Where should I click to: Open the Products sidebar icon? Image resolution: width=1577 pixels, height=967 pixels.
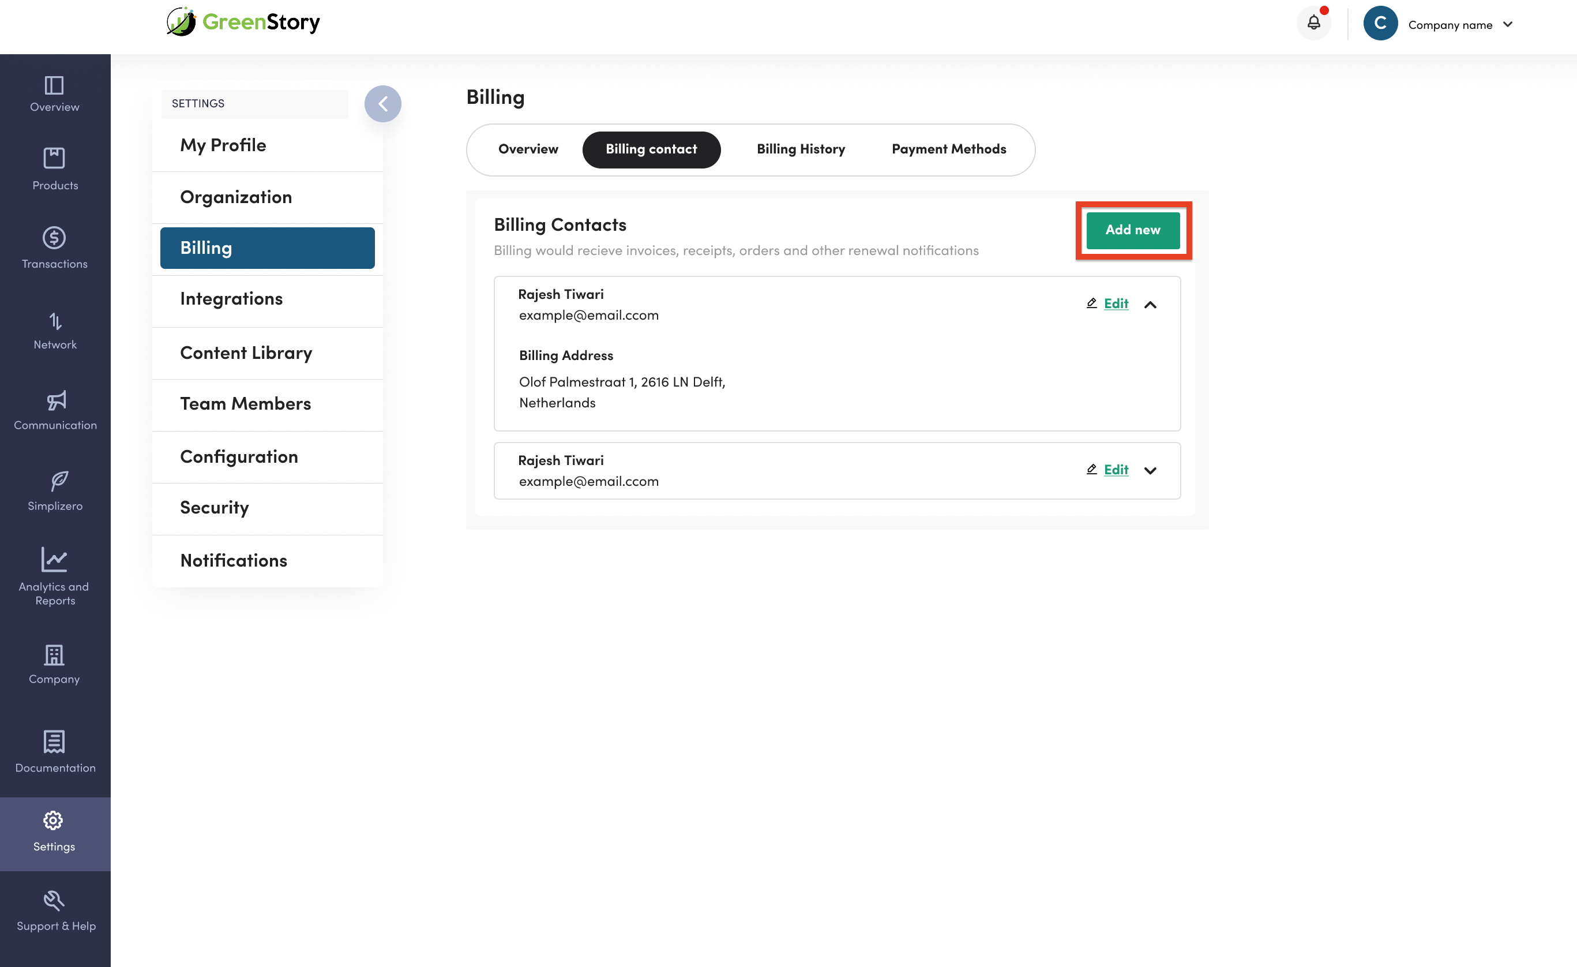[x=54, y=158]
